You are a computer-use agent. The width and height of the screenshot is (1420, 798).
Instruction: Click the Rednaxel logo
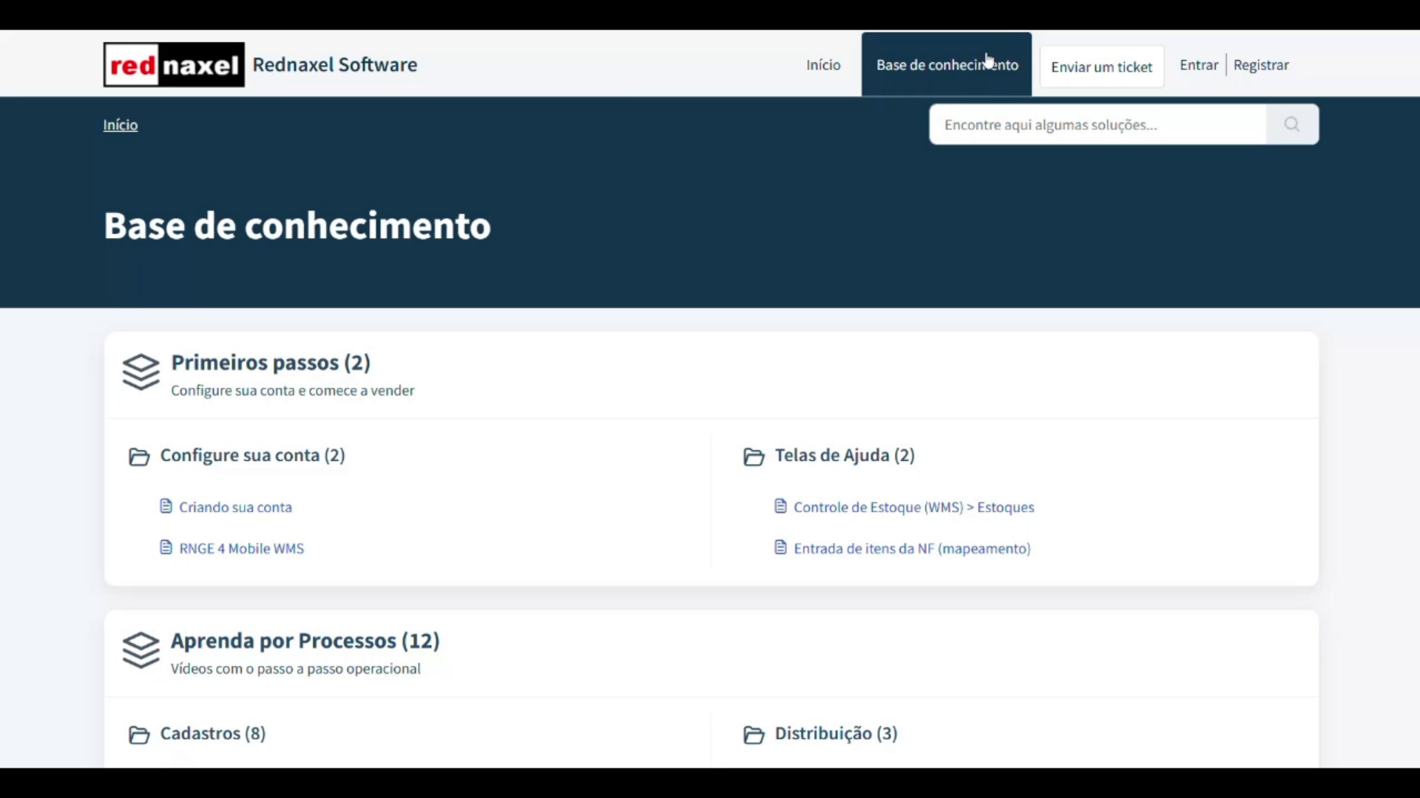pyautogui.click(x=172, y=64)
